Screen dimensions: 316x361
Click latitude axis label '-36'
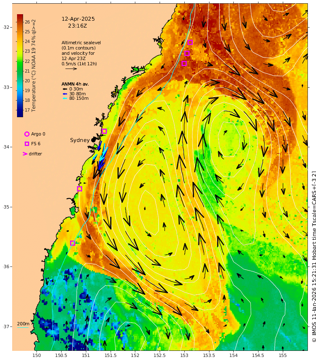point(6,266)
